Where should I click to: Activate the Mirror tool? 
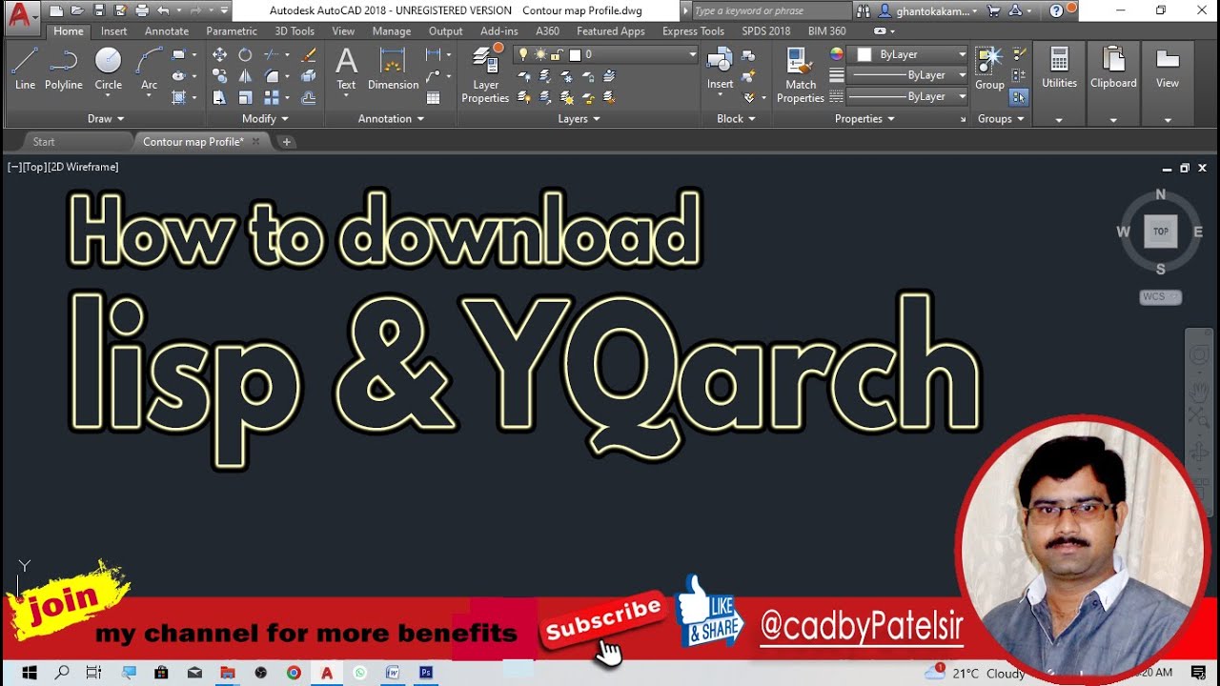[245, 76]
